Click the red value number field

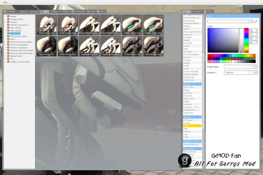coord(253,30)
